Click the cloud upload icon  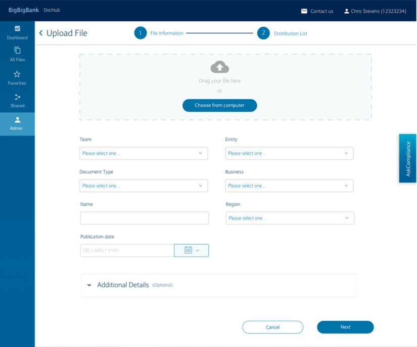point(220,67)
